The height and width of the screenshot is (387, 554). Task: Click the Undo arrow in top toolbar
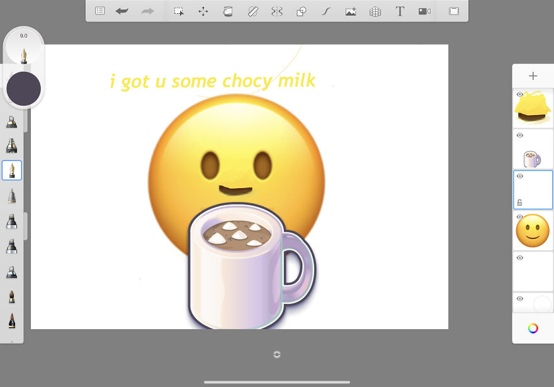tap(122, 11)
